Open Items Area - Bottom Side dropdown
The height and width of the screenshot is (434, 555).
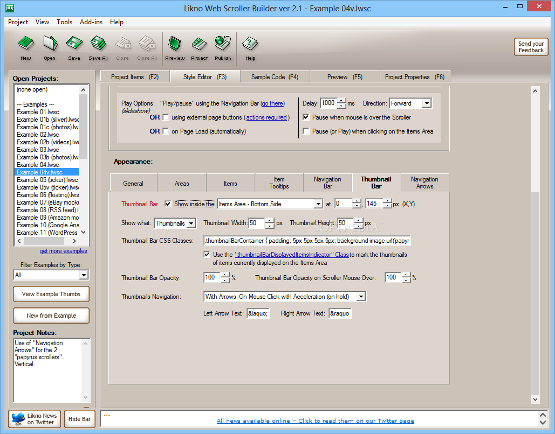(x=318, y=204)
